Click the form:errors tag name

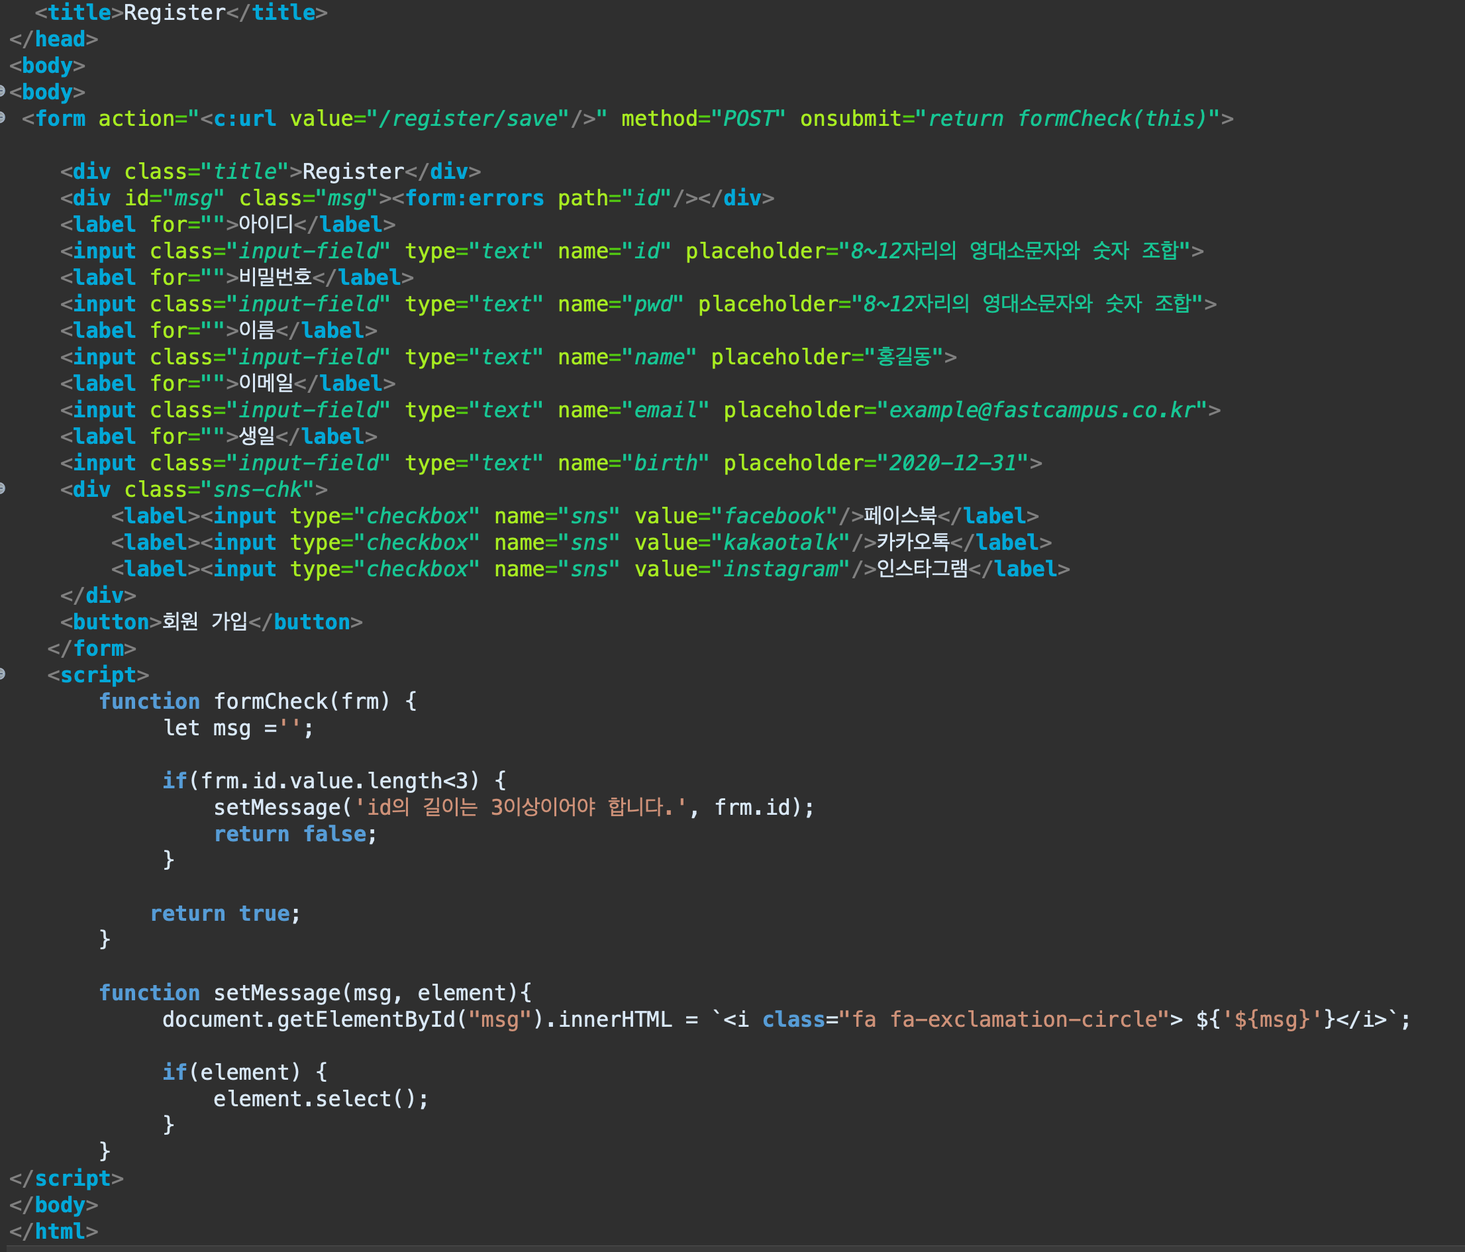(x=474, y=199)
